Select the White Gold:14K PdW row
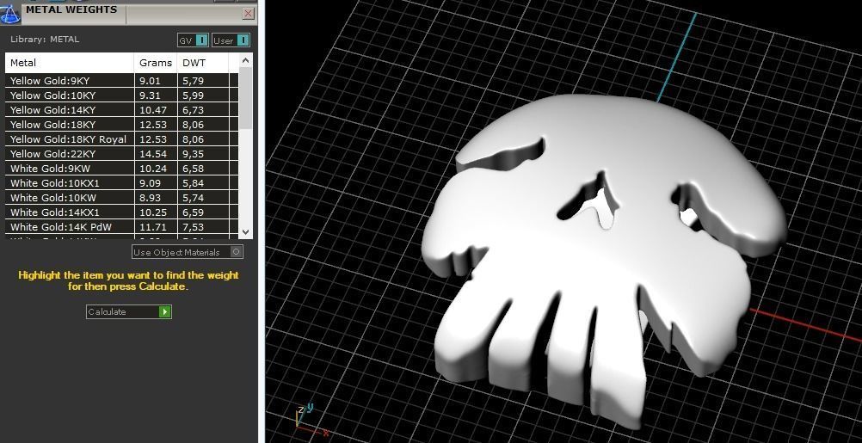Viewport: 862px width, 443px height. tap(121, 227)
